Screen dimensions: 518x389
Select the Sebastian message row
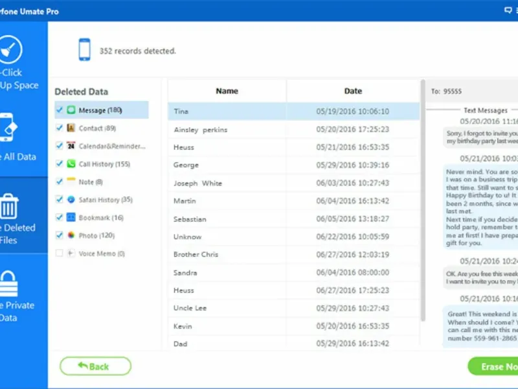tap(294, 218)
